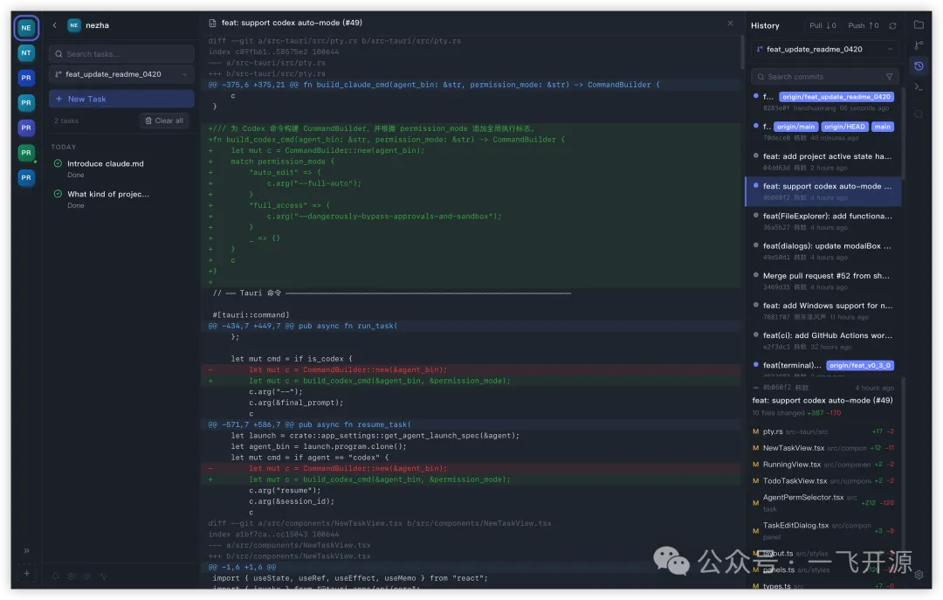This screenshot has width=943, height=600.
Task: Click the nezha project title
Action: pyautogui.click(x=97, y=25)
